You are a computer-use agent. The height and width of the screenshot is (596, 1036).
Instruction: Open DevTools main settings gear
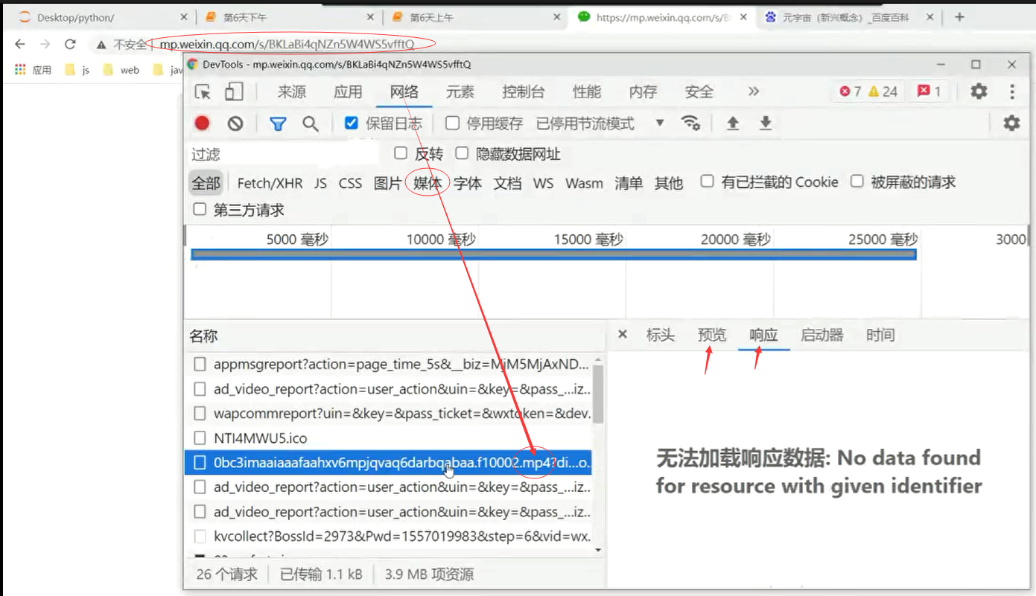(x=979, y=92)
